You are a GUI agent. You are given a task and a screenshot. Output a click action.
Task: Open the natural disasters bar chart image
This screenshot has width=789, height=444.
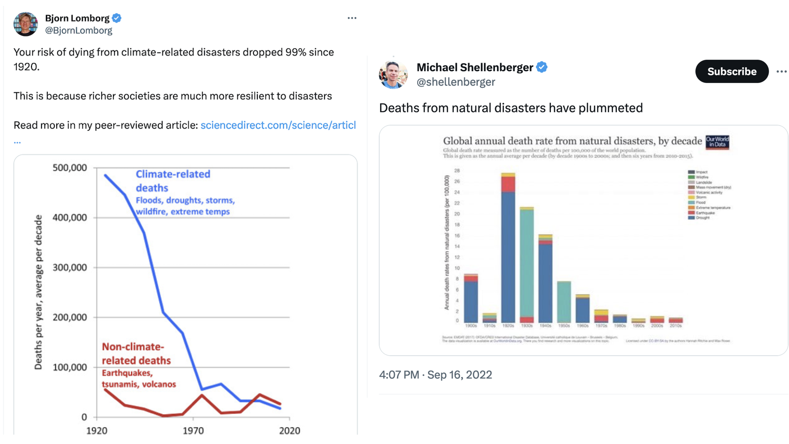(583, 240)
